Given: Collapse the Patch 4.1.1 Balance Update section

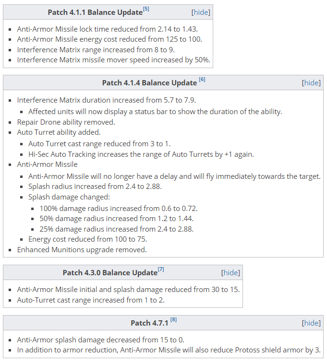Looking at the screenshot, I should pyautogui.click(x=201, y=12).
